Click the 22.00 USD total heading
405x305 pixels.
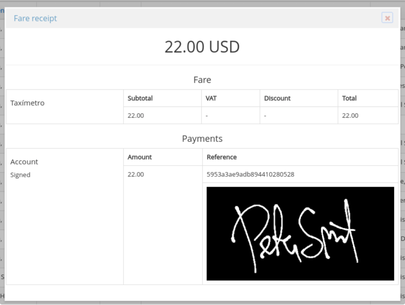point(202,47)
